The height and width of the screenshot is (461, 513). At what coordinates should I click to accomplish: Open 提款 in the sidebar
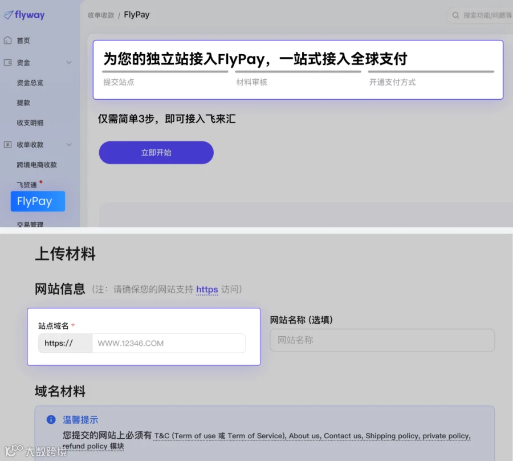point(23,103)
